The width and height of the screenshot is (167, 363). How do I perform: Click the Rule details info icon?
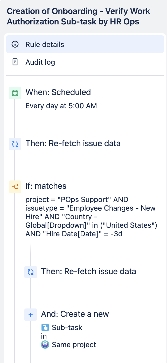coord(15,44)
